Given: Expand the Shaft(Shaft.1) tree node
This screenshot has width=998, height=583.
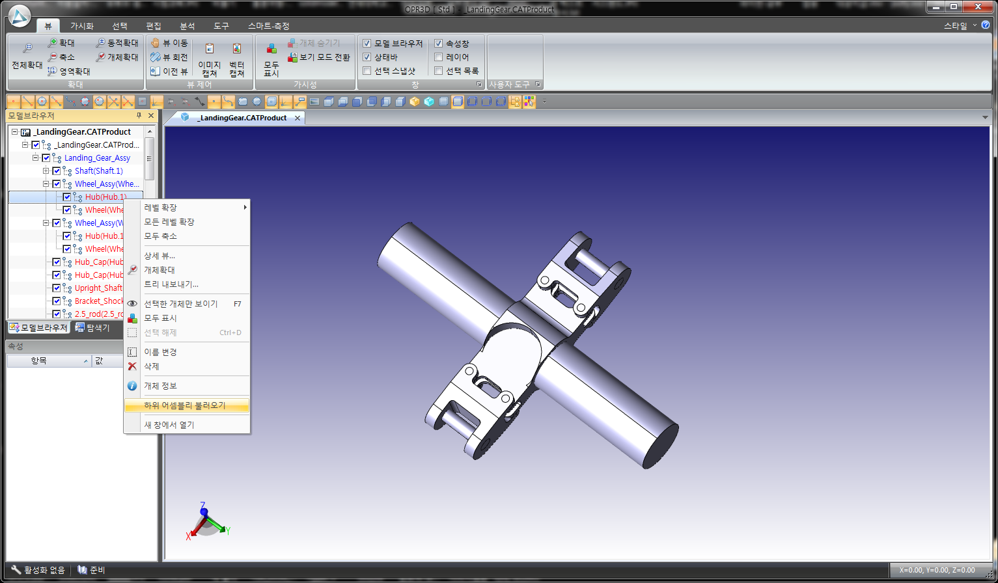Looking at the screenshot, I should (46, 171).
